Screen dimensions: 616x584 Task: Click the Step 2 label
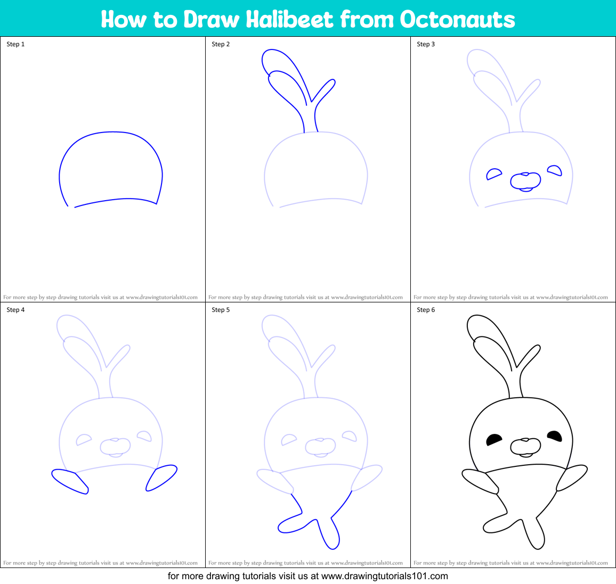coord(221,44)
